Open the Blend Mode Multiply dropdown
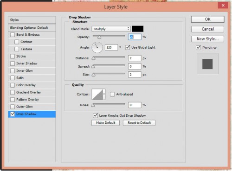The image size is (232, 171). coord(111,29)
